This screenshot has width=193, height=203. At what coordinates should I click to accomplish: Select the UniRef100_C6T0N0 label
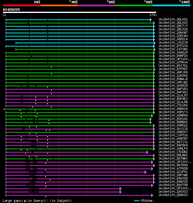173,49
